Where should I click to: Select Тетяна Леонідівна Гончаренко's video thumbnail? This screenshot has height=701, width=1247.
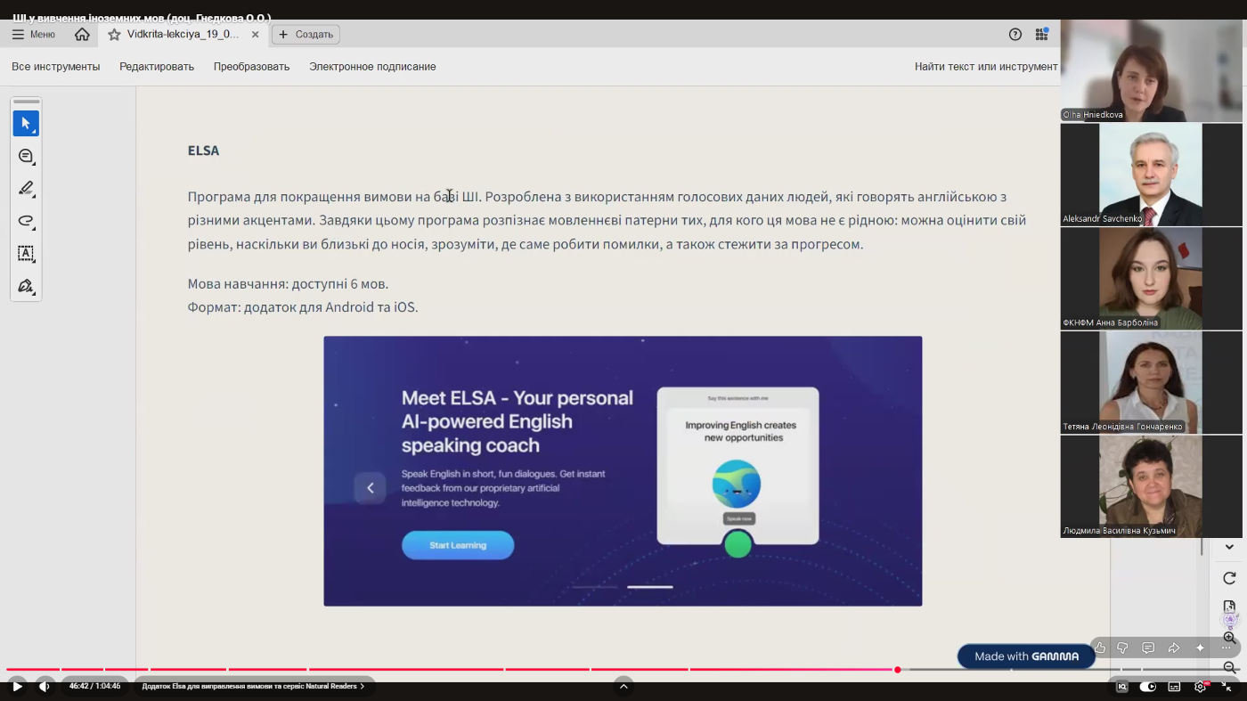tap(1153, 383)
